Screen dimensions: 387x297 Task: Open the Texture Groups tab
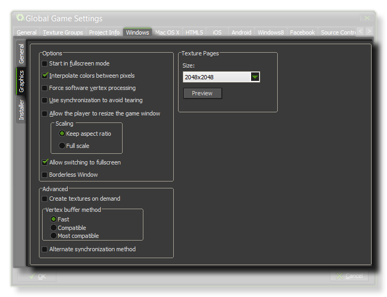63,32
